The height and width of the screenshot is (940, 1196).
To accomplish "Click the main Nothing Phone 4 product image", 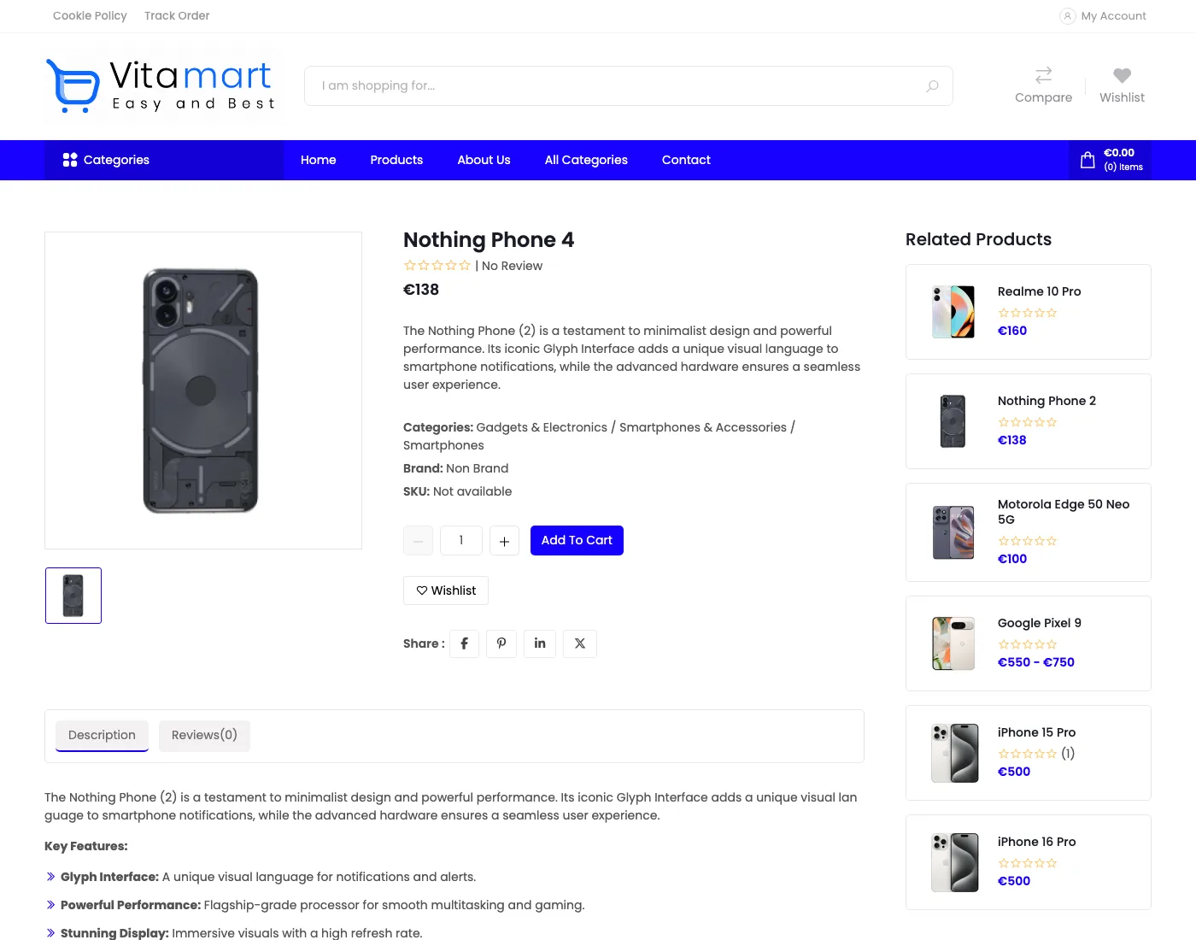I will [x=203, y=391].
